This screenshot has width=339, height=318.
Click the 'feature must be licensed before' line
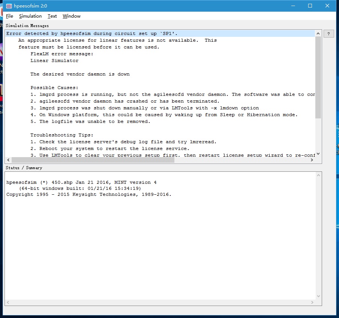(x=89, y=47)
